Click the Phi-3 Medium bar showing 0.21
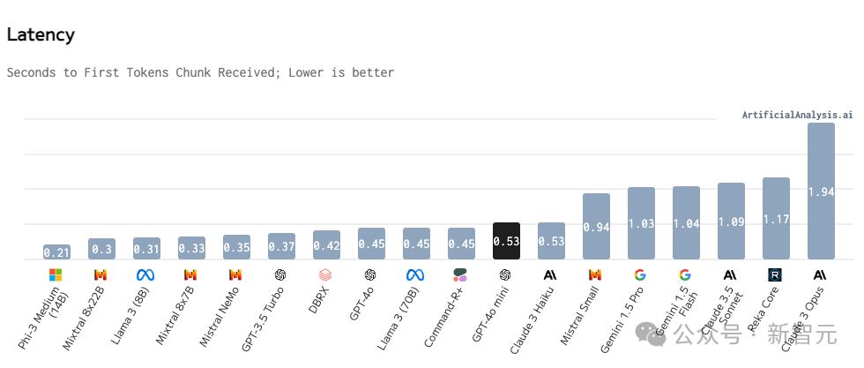The width and height of the screenshot is (864, 368). point(56,252)
